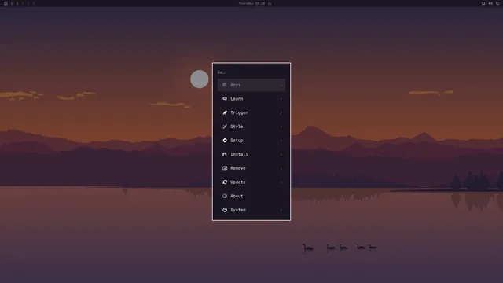Open the Style menu entry
The image size is (503, 283).
click(x=251, y=127)
